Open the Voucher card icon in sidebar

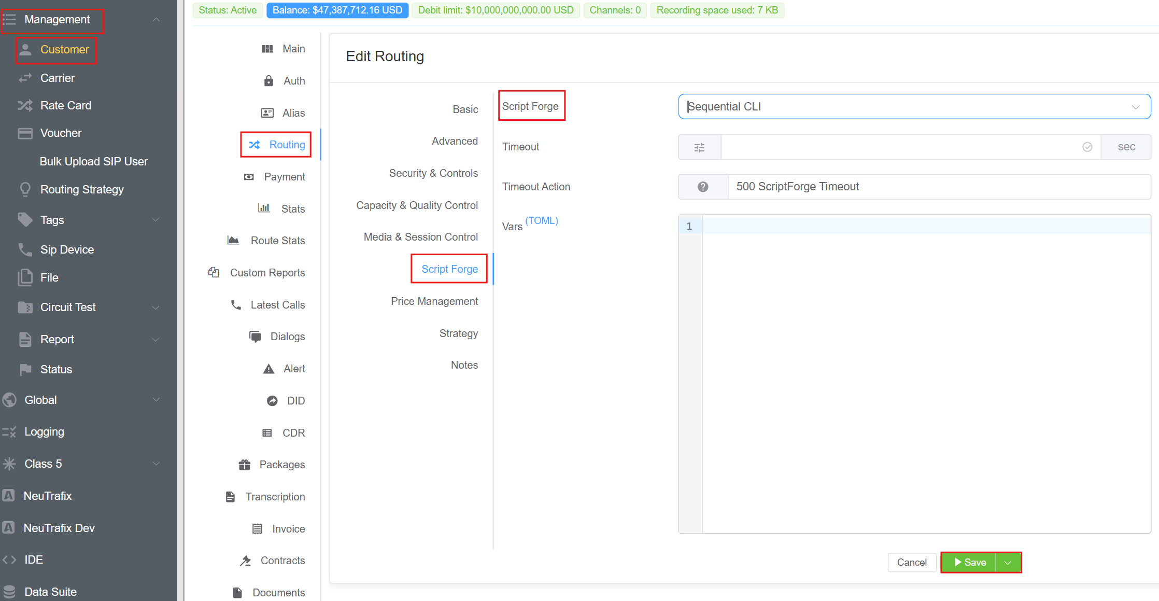25,133
